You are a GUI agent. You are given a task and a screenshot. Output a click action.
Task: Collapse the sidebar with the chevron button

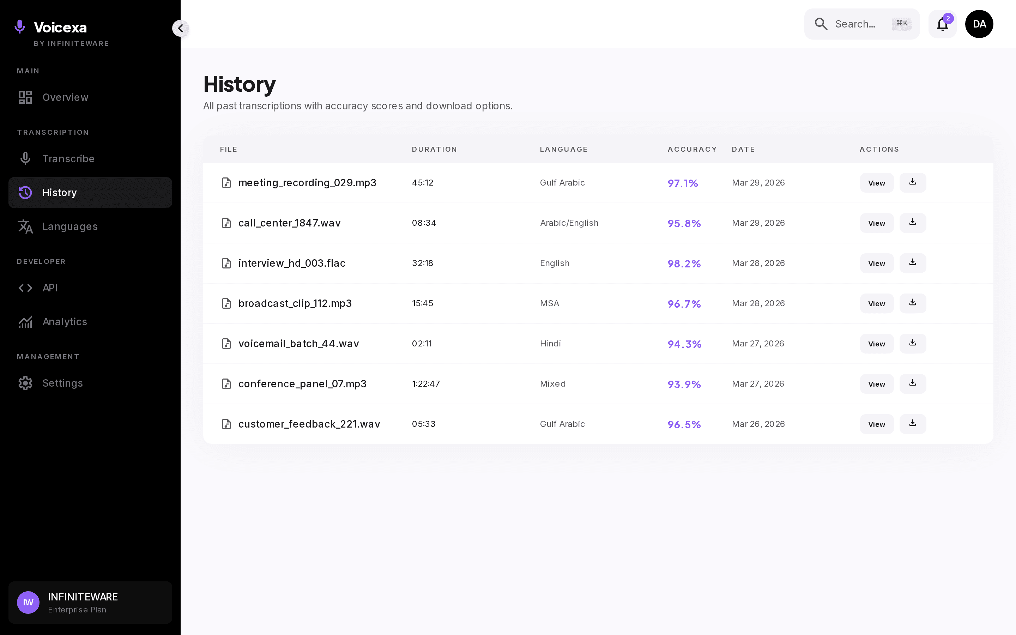181,28
